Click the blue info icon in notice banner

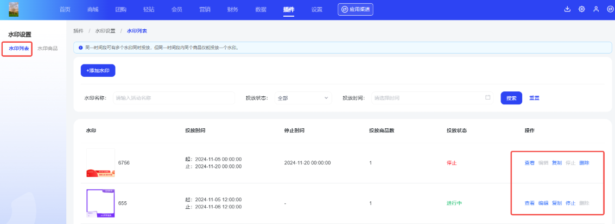pos(81,48)
